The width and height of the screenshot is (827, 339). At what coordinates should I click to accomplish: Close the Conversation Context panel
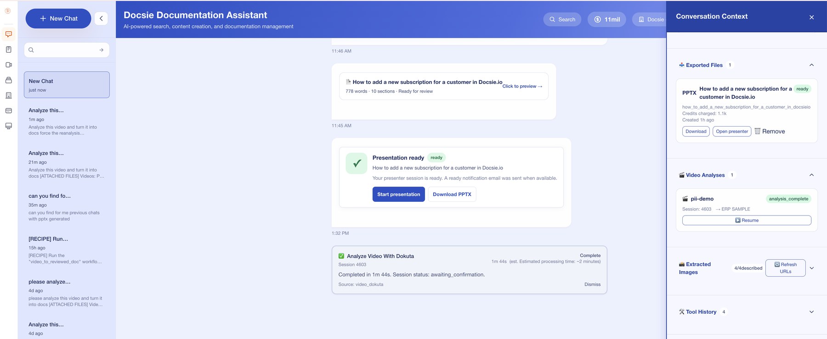click(811, 17)
